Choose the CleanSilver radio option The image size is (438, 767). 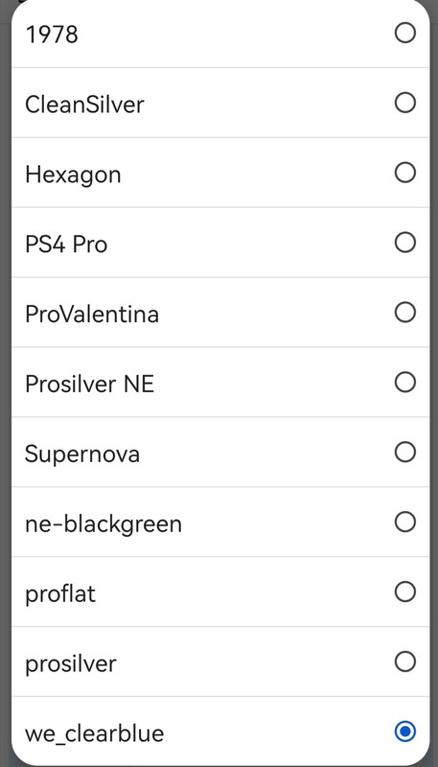[404, 103]
